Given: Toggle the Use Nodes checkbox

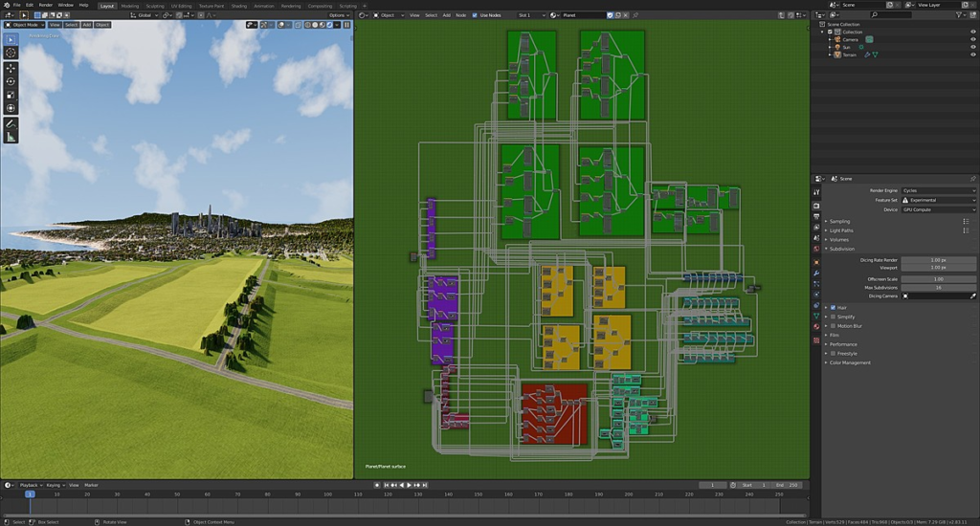Looking at the screenshot, I should pyautogui.click(x=475, y=15).
